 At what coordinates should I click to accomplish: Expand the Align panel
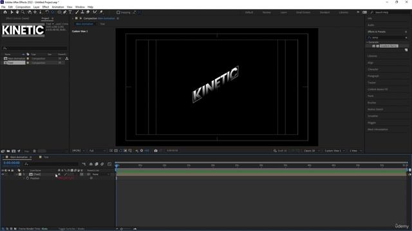pos(370,63)
